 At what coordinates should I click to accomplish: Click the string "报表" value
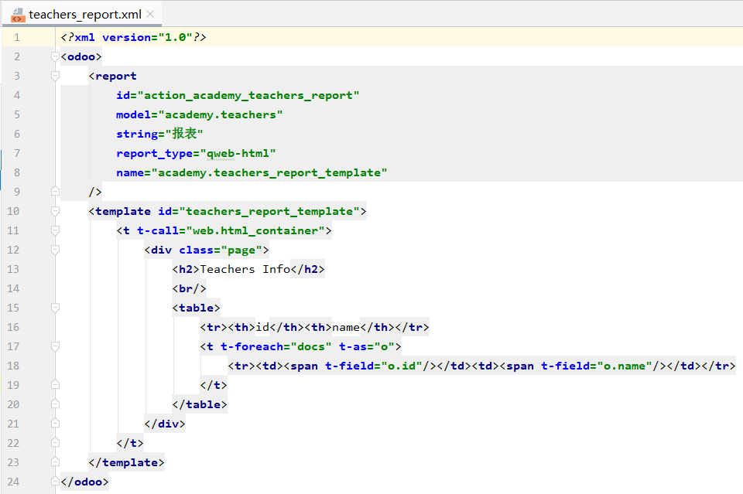(x=184, y=134)
